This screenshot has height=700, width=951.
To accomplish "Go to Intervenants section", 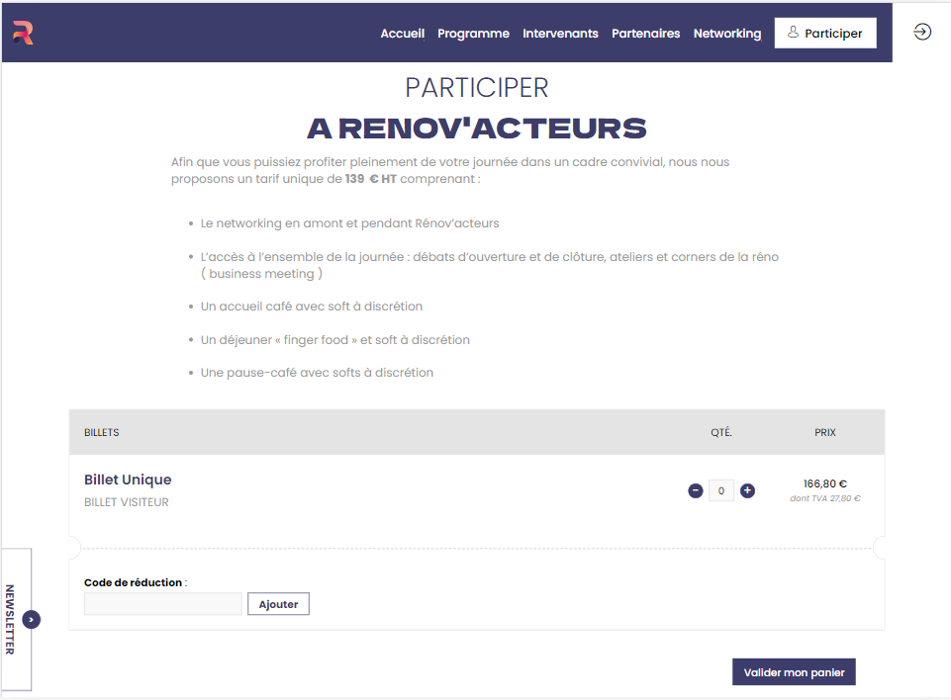I will (x=560, y=34).
